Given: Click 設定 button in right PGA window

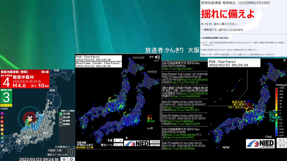Looking at the screenshot, I should pyautogui.click(x=282, y=140).
